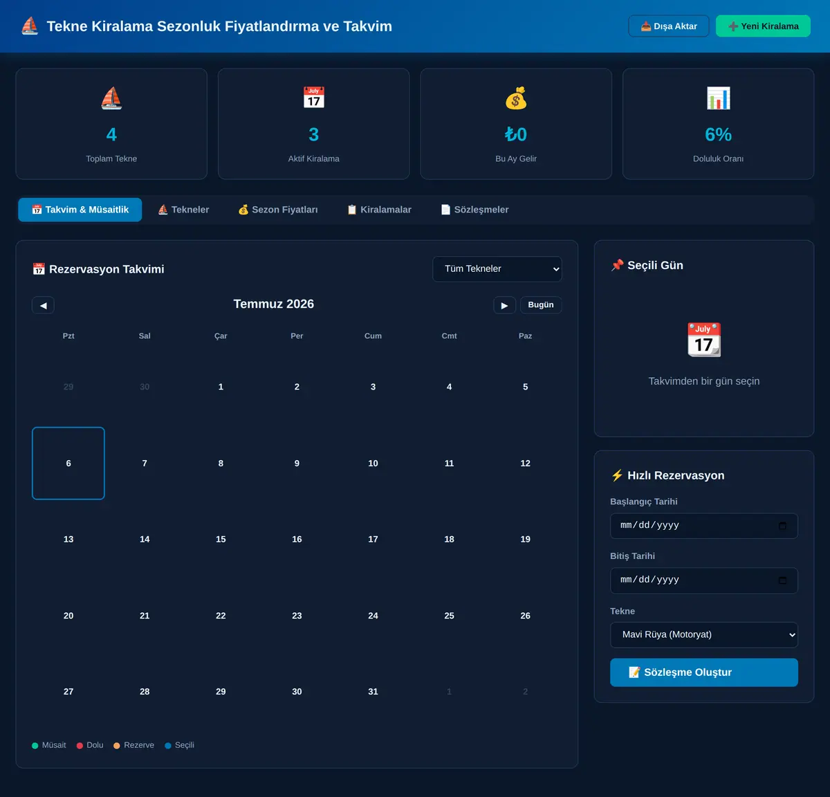The width and height of the screenshot is (830, 797).
Task: Select July 12 on the calendar
Action: [x=526, y=464]
